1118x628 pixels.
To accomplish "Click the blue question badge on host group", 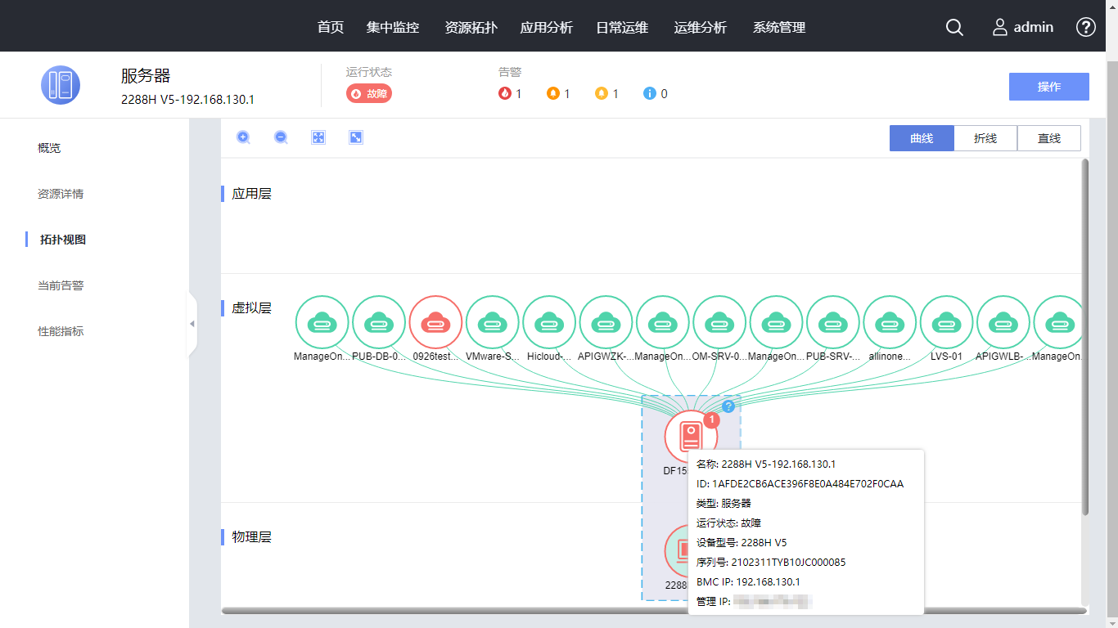I will click(728, 406).
